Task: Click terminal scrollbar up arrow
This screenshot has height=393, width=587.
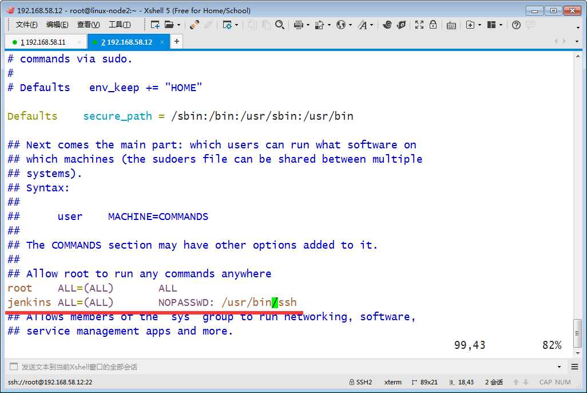Action: [x=578, y=56]
